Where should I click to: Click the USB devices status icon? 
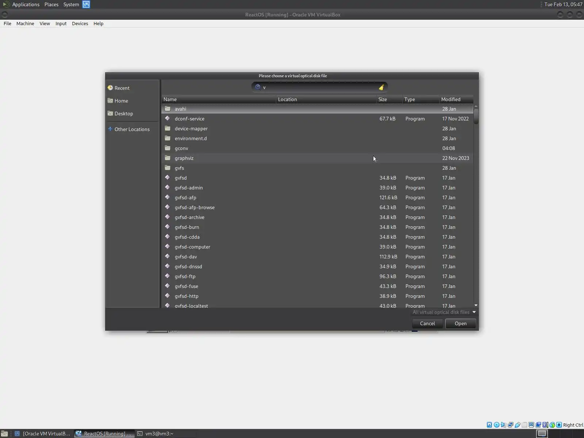tap(517, 425)
